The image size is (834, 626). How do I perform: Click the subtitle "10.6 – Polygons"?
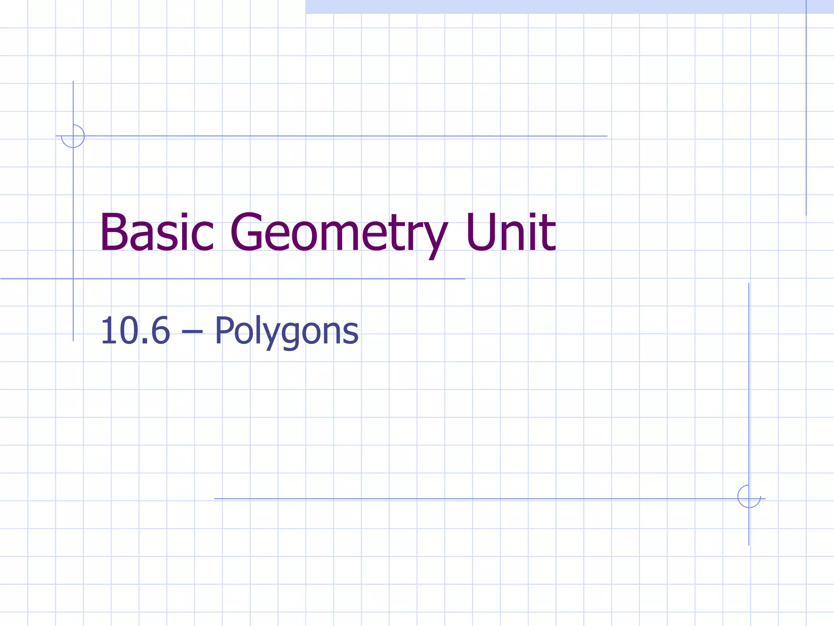[229, 332]
